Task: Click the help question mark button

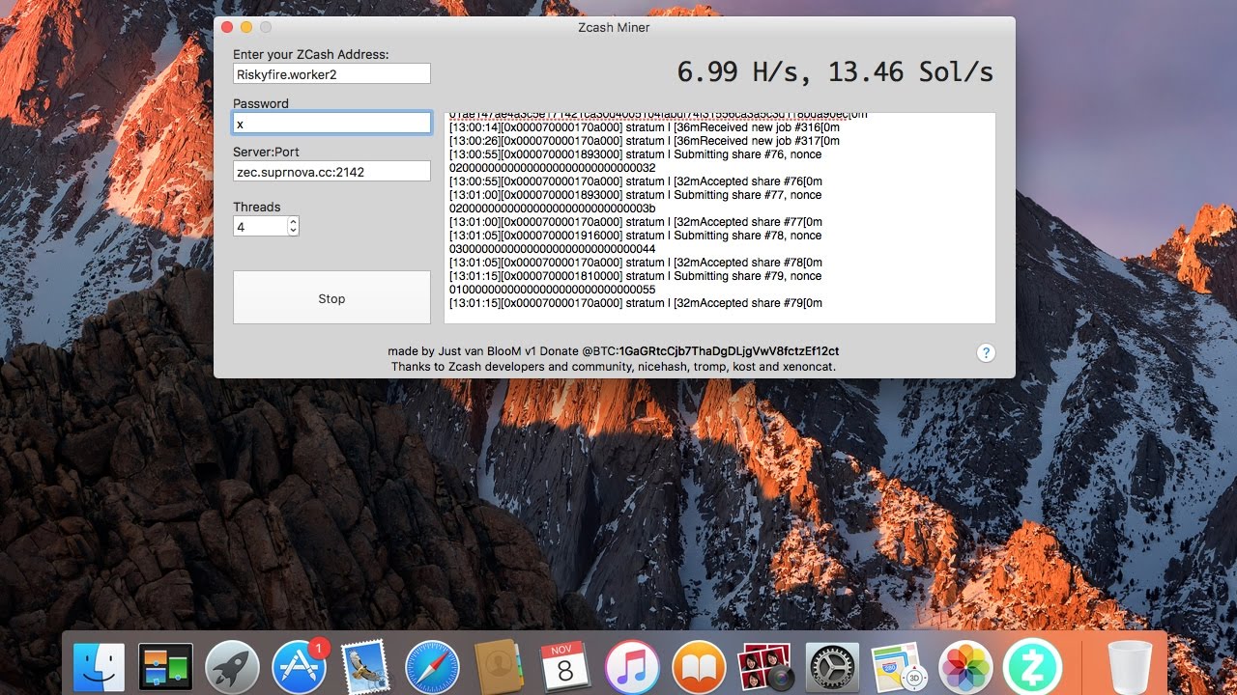Action: [x=986, y=352]
